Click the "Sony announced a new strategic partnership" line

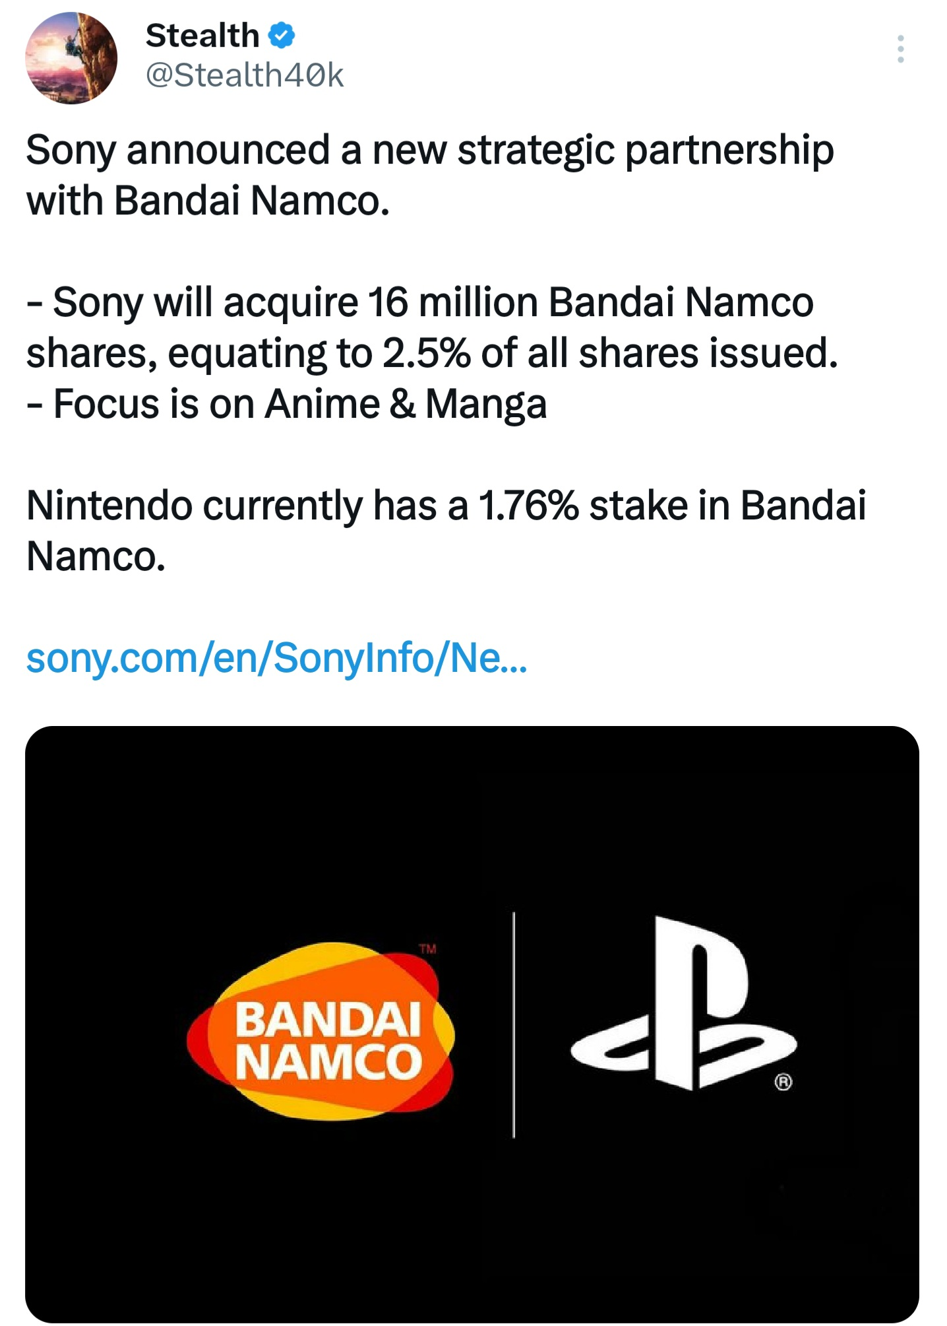pyautogui.click(x=430, y=150)
